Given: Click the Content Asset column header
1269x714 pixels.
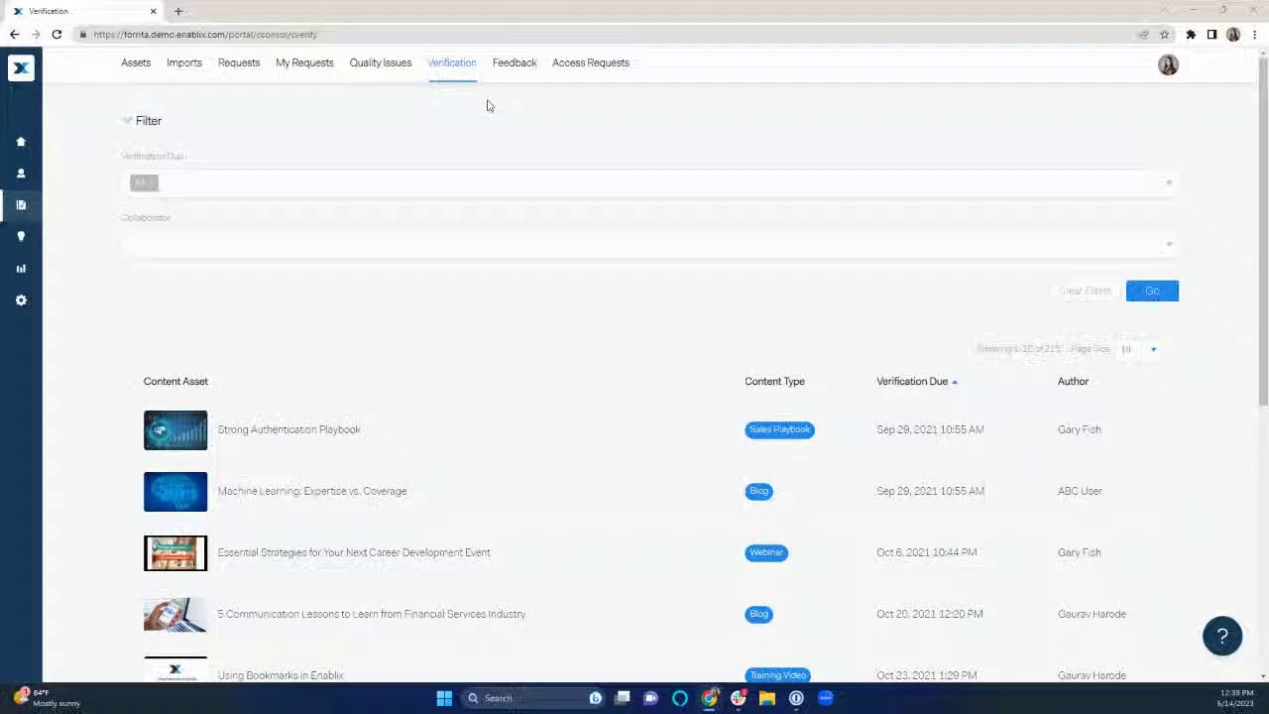Looking at the screenshot, I should click(175, 382).
